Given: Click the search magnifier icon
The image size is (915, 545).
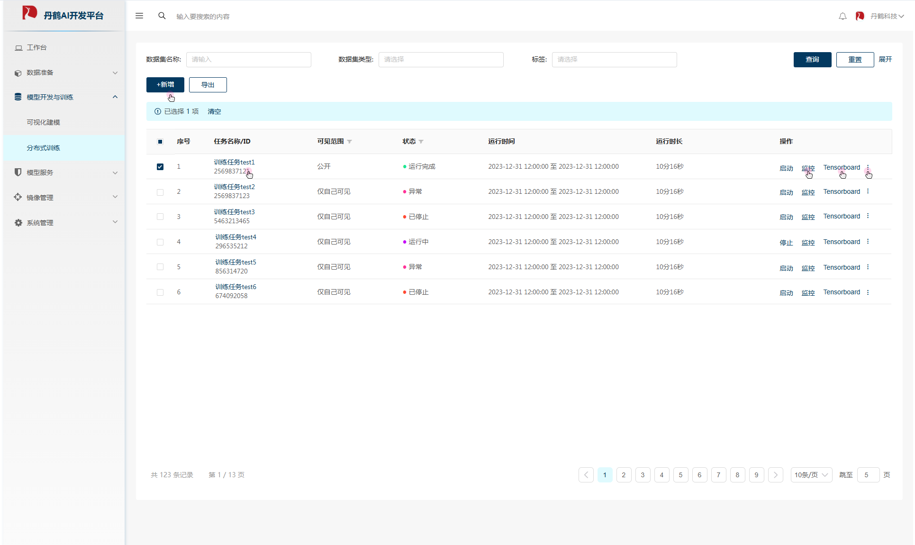Looking at the screenshot, I should tap(162, 16).
